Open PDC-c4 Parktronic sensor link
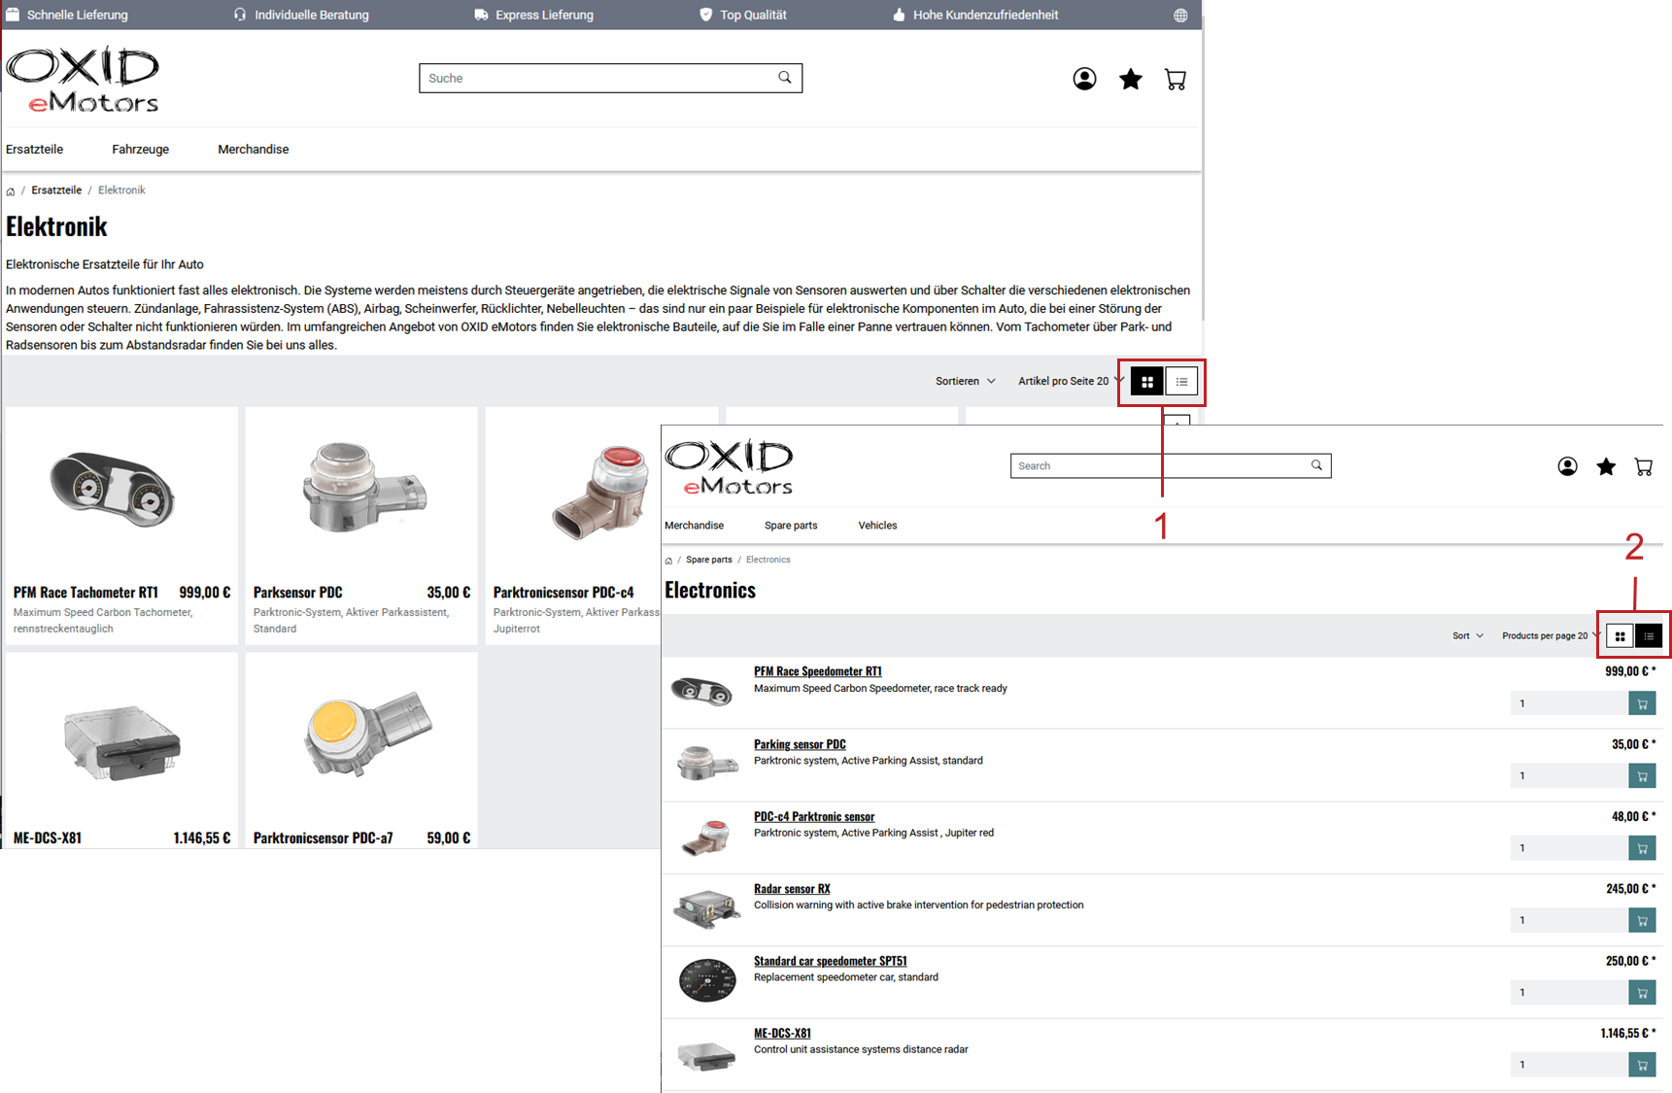Screen dimensions: 1672x1093 pos(814,816)
